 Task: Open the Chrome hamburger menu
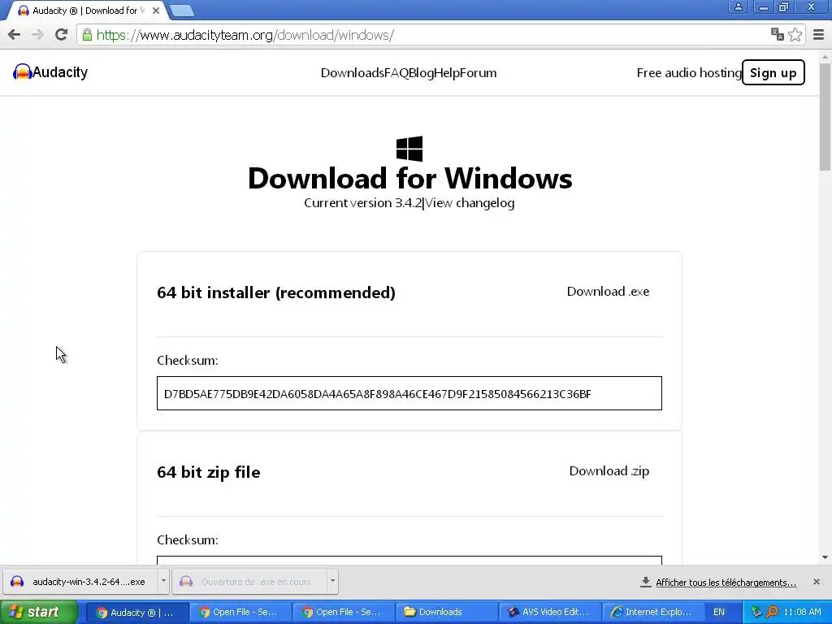tap(819, 35)
